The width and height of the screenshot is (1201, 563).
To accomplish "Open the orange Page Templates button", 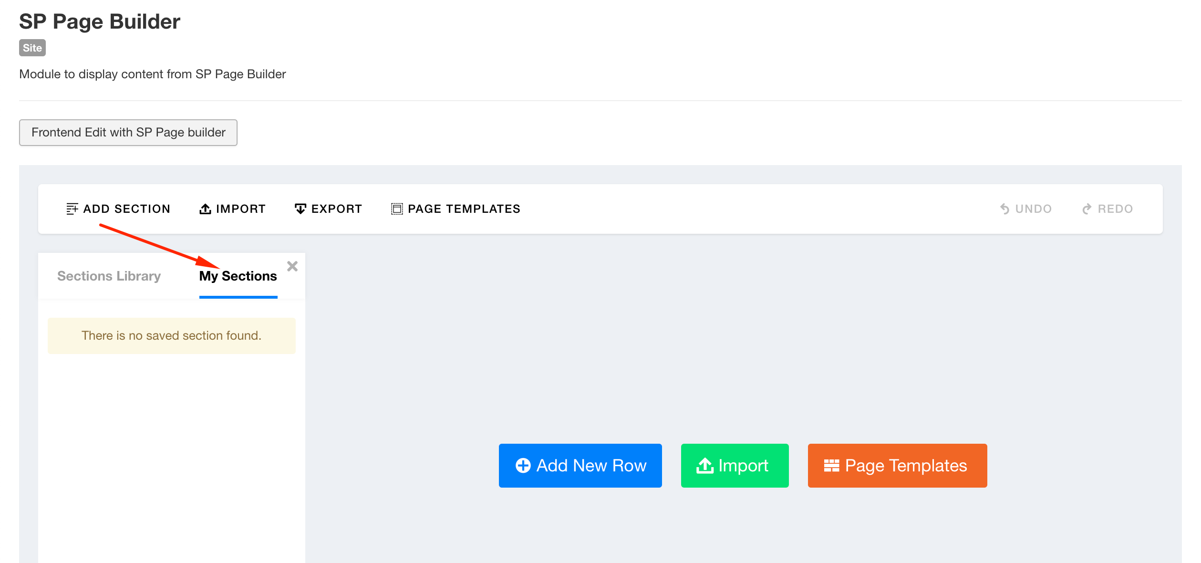I will 897,466.
